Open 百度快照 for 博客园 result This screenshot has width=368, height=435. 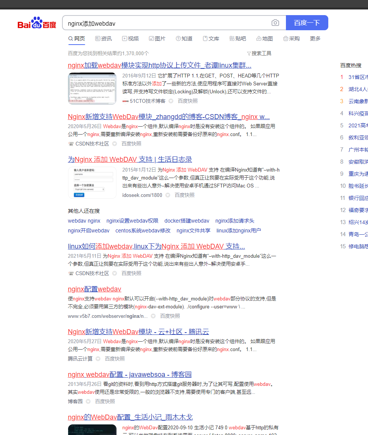pos(105,401)
